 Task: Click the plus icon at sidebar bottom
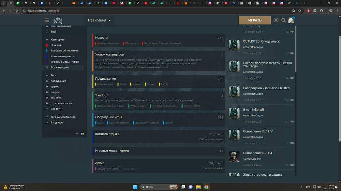[77, 134]
